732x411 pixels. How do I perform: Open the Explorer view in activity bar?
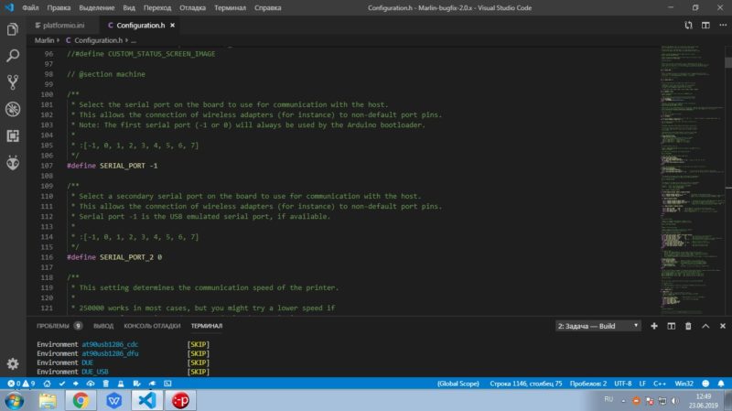(x=13, y=29)
